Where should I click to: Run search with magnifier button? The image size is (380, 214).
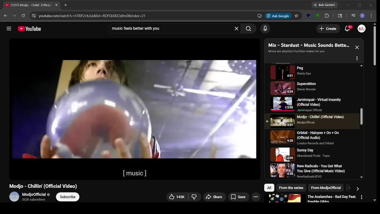pos(248,29)
